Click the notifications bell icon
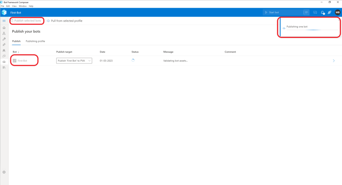Screen dimensions: 342x185 point(322,12)
